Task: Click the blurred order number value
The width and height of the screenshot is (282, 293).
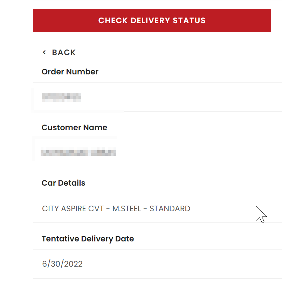Action: tap(62, 97)
